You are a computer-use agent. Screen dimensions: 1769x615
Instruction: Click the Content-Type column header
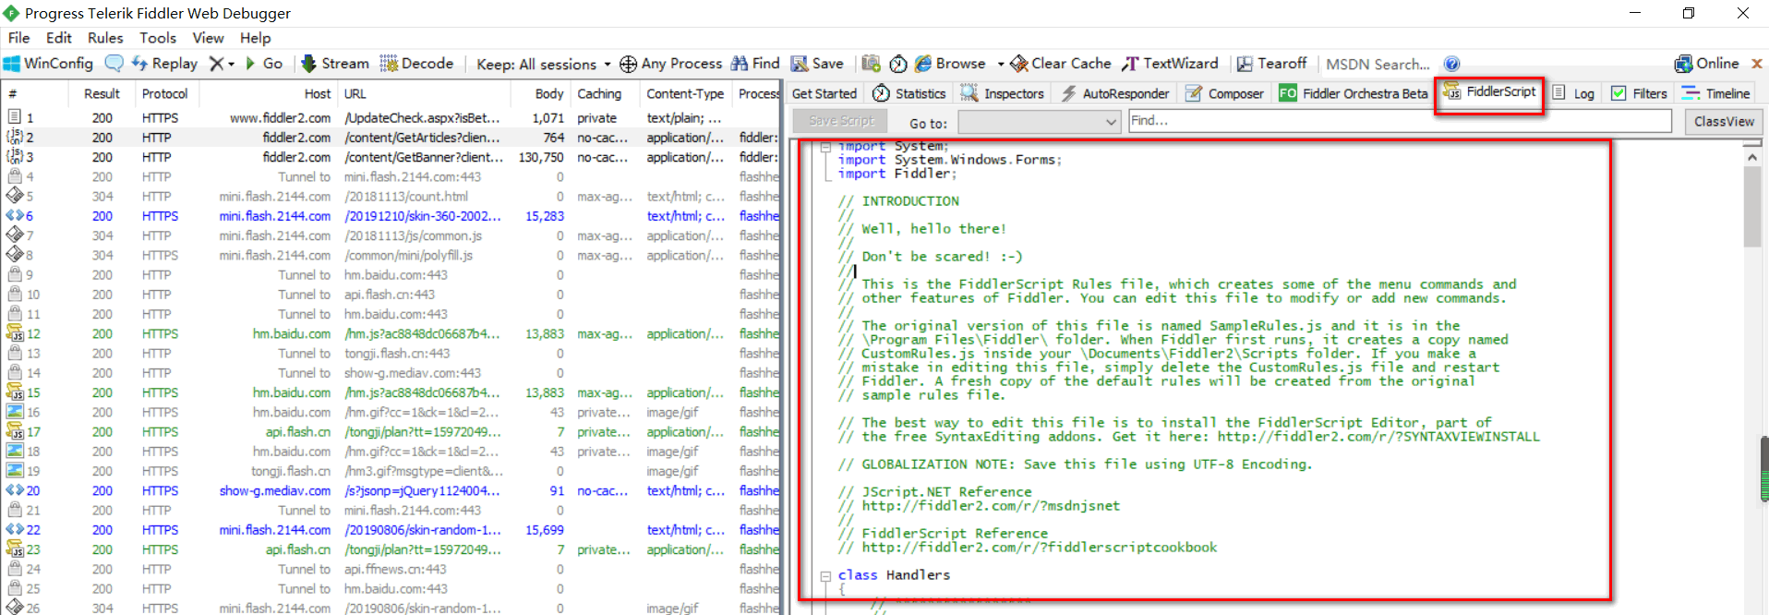coord(685,93)
